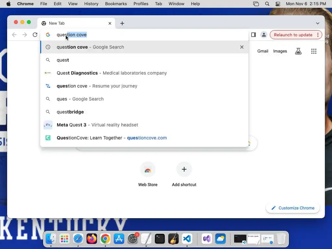
Task: Open System Settings from the Dock
Action: click(133, 239)
